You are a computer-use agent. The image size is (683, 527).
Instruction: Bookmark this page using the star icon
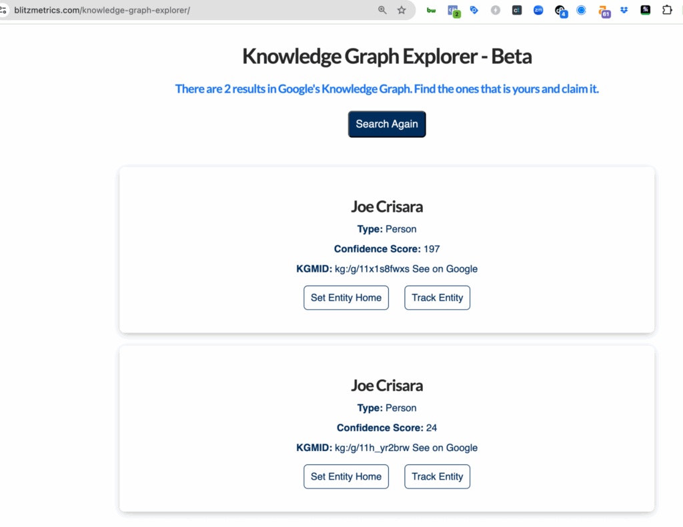coord(401,10)
